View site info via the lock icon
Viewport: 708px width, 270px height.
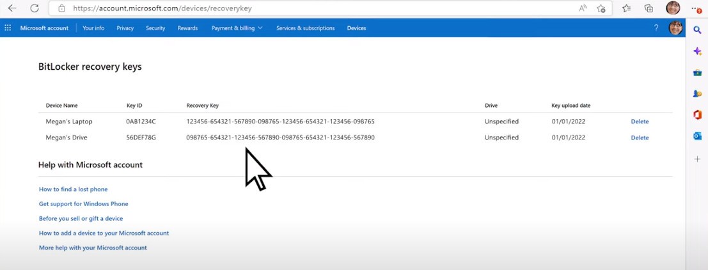pyautogui.click(x=62, y=8)
